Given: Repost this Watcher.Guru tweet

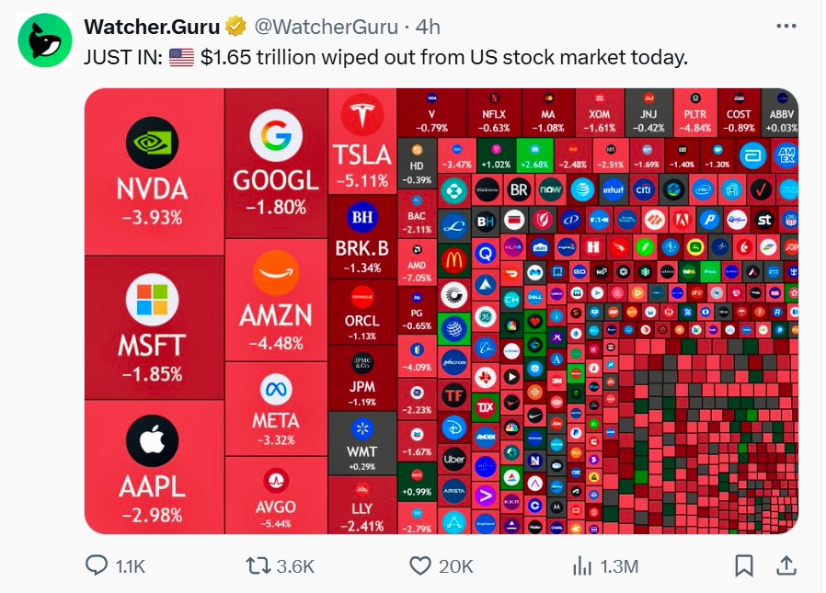Looking at the screenshot, I should 258,564.
